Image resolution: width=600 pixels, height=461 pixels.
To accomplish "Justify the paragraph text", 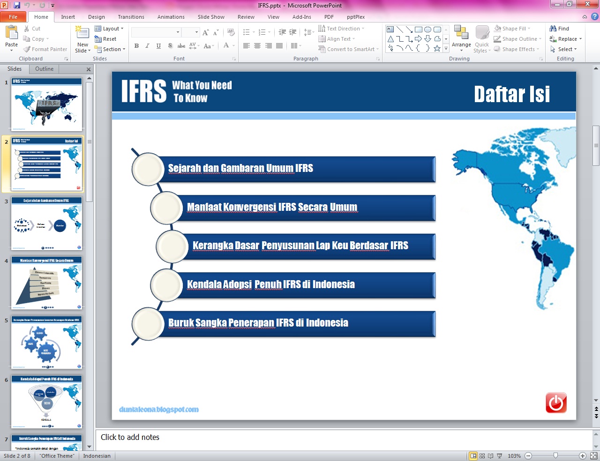I will (x=279, y=46).
